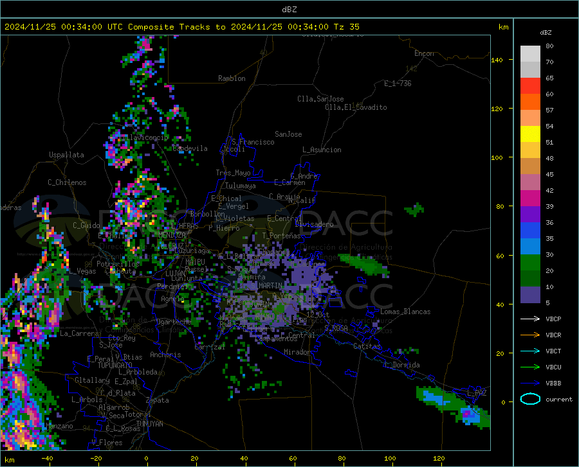
Task: Click the 60 km vertical axis tick
Action: (500, 256)
